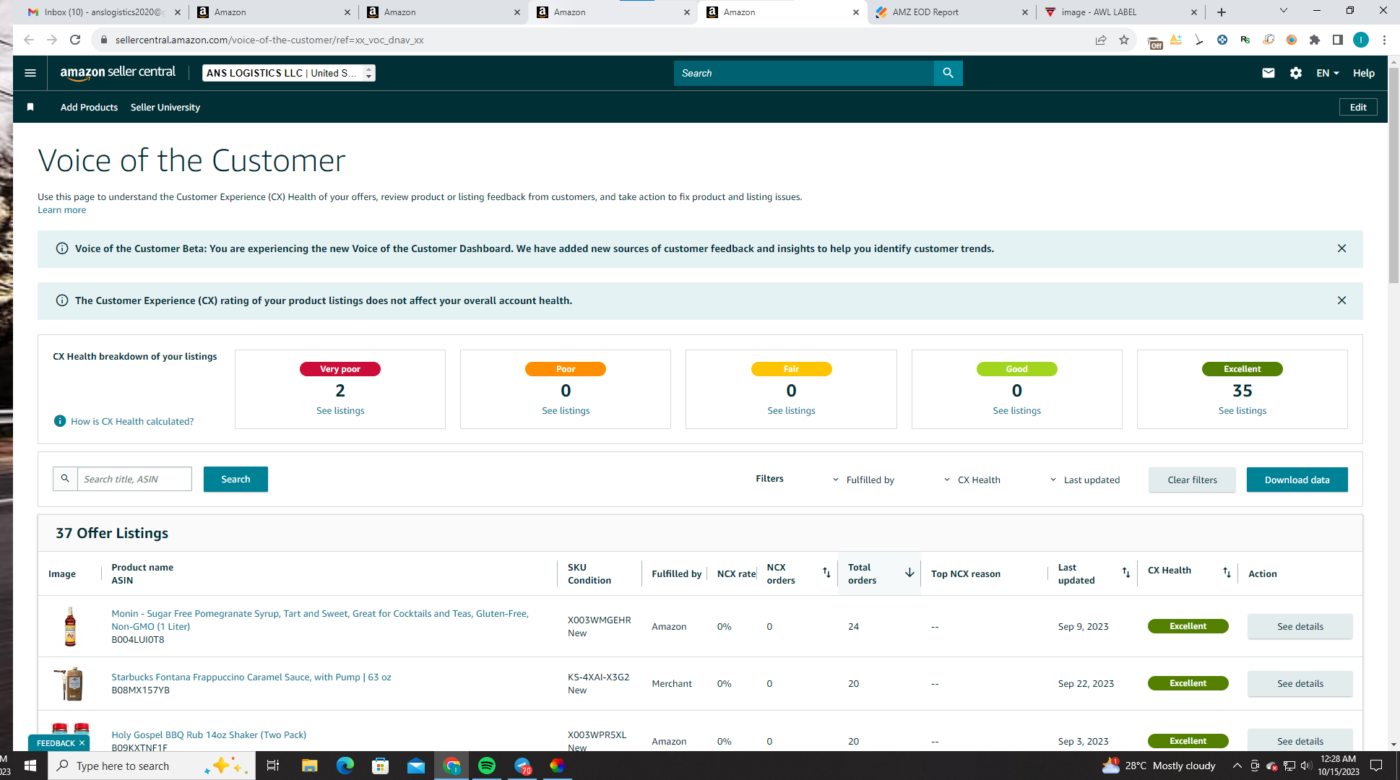The height and width of the screenshot is (780, 1400).
Task: Open Chrome extensions puzzle icon
Action: point(1315,40)
